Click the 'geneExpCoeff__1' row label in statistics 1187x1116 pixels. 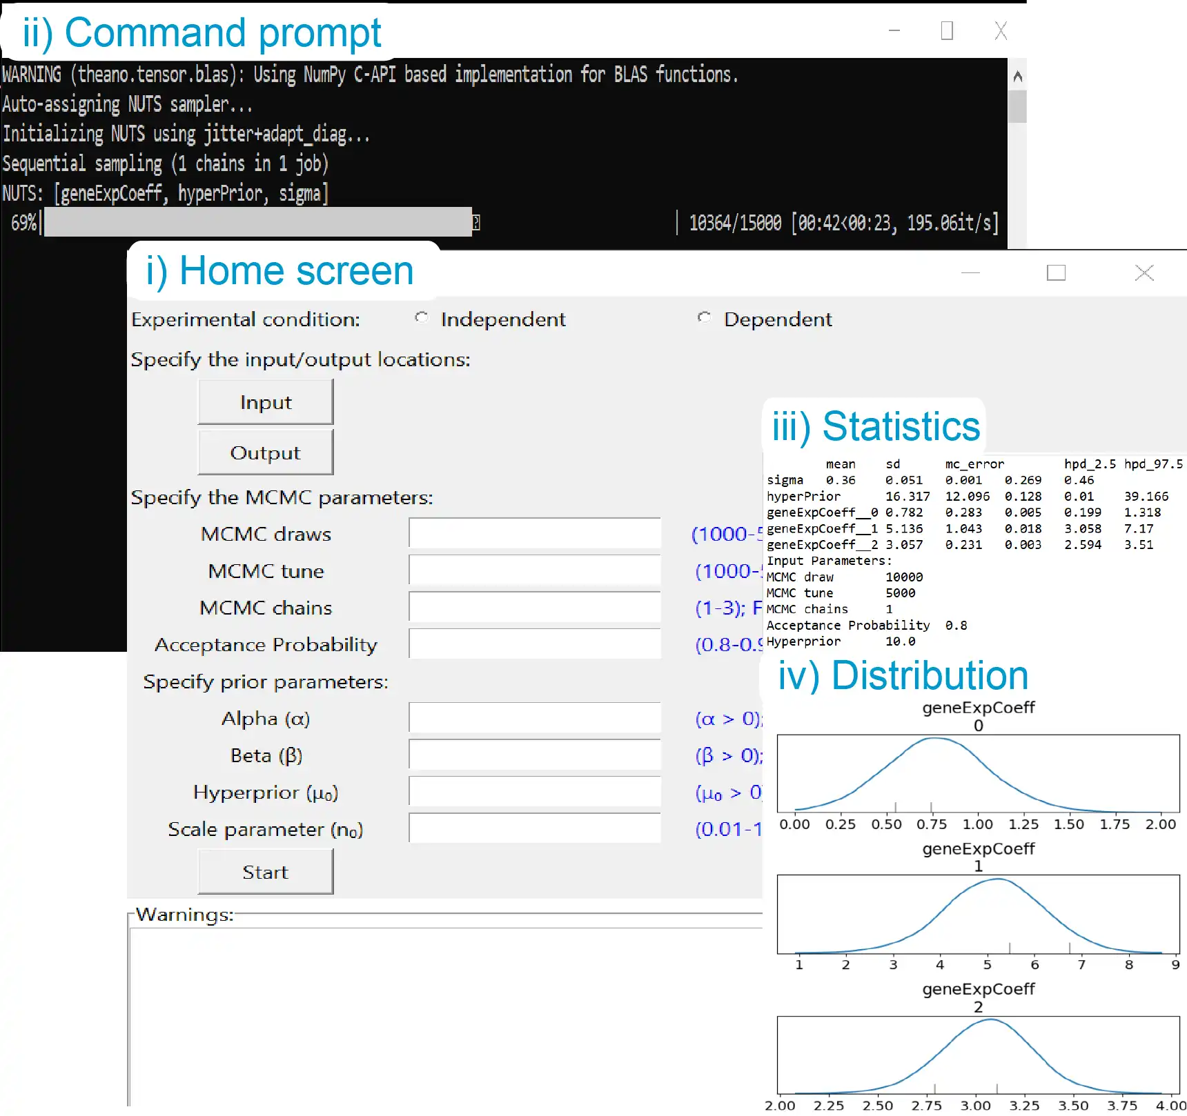click(822, 528)
